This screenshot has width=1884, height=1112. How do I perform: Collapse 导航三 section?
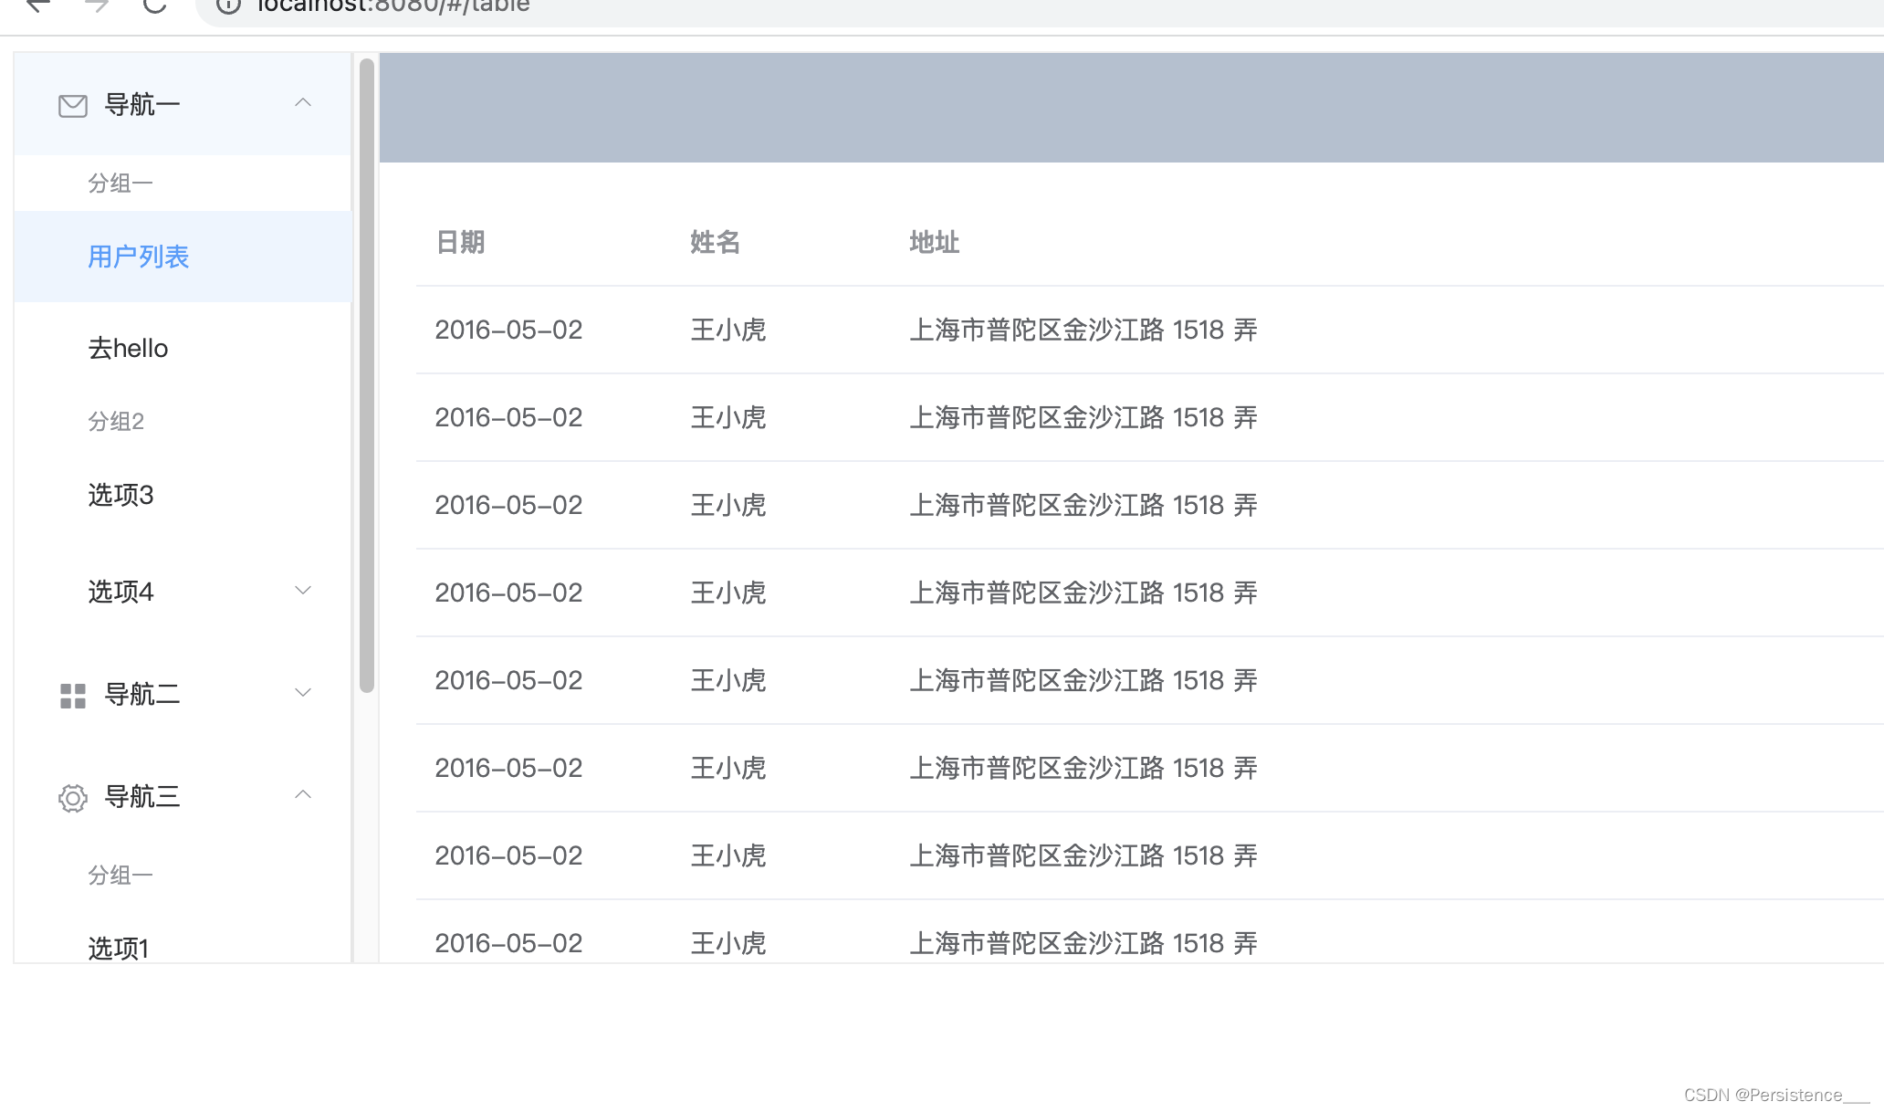[300, 795]
